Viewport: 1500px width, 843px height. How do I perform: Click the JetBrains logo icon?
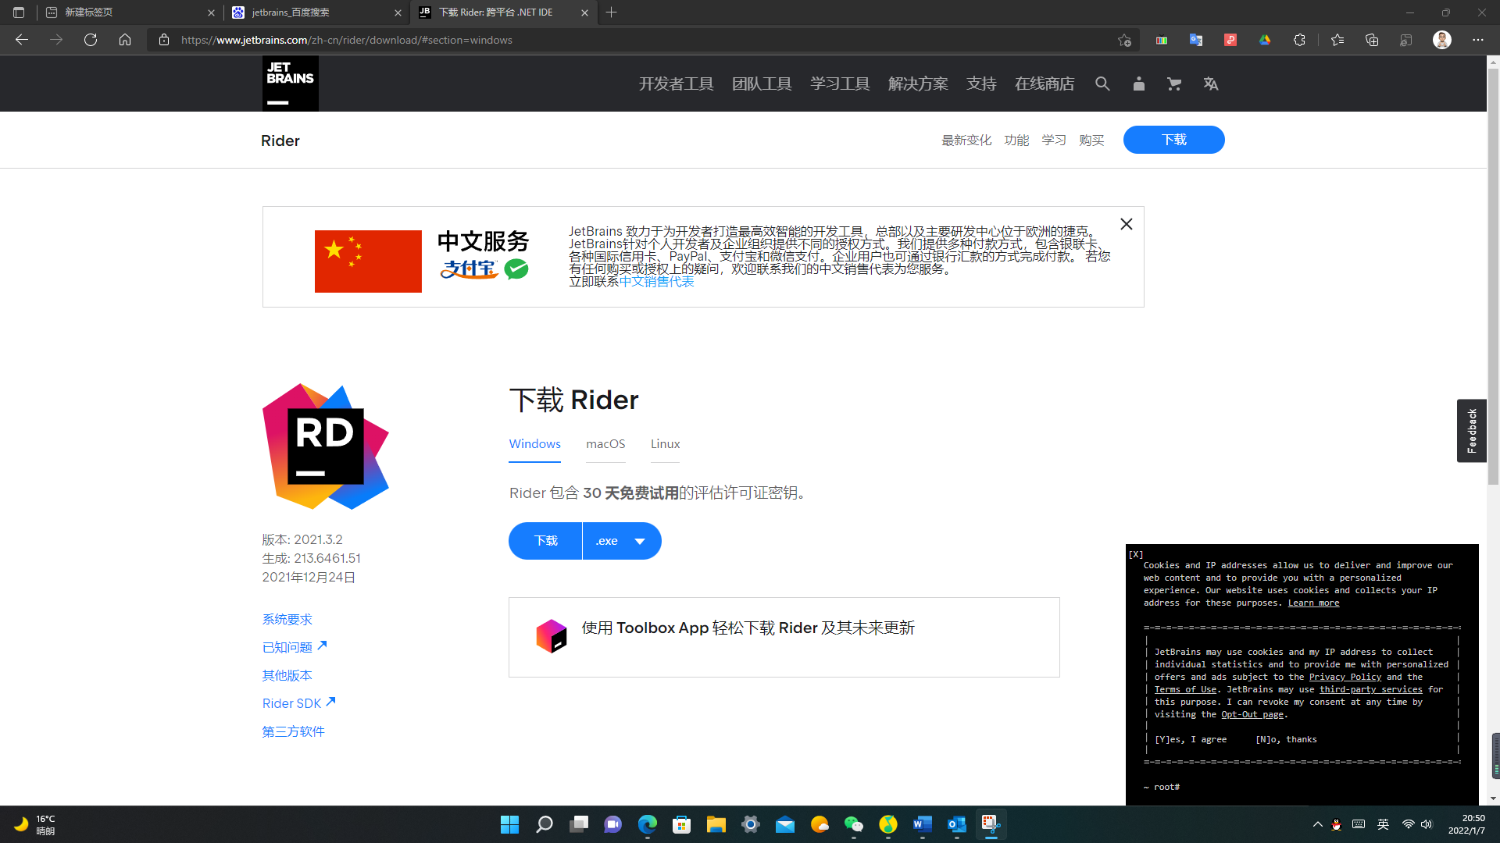(x=290, y=84)
